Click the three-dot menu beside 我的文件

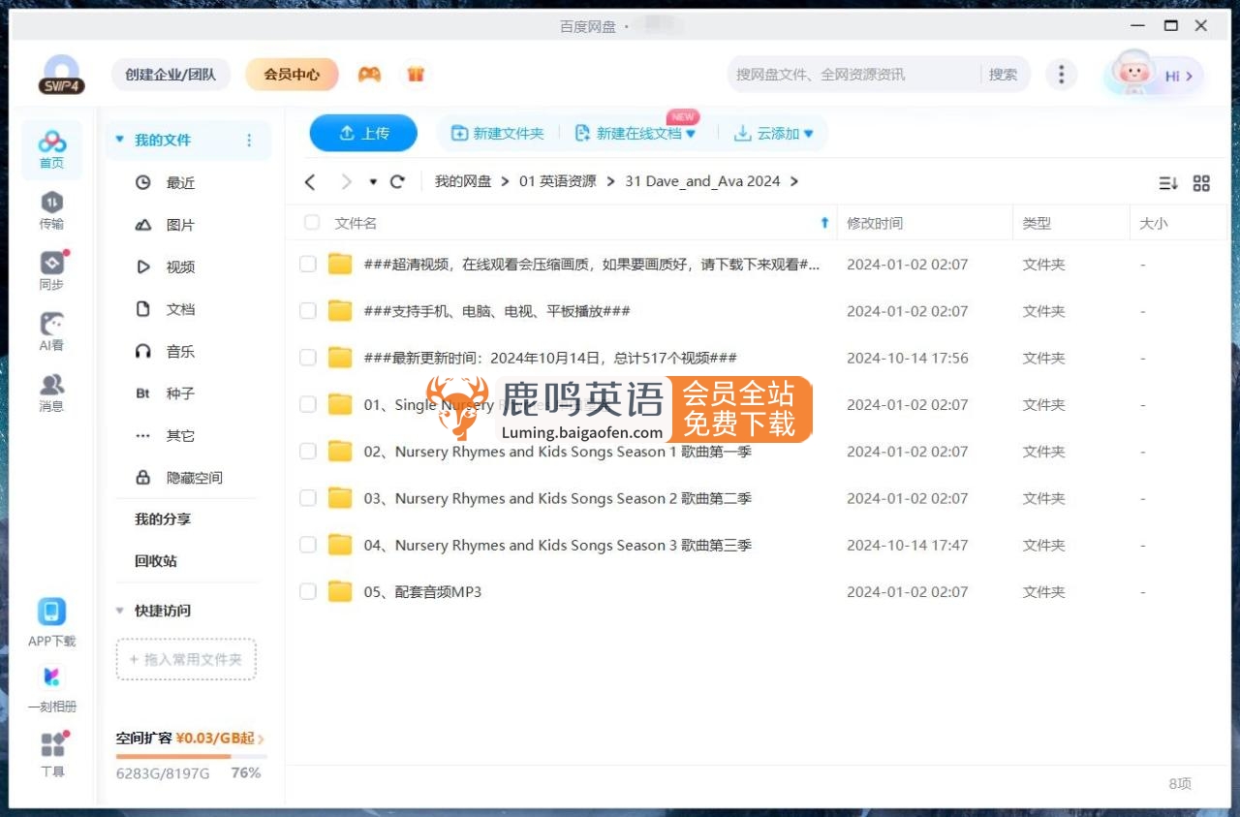249,141
